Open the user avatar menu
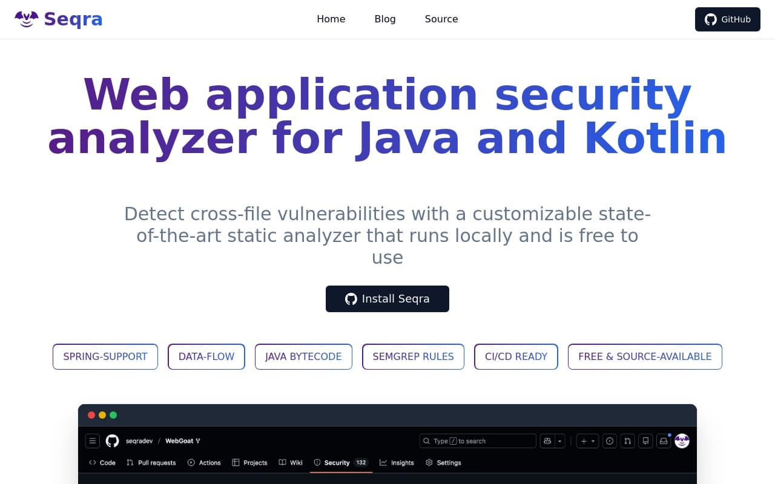Image resolution: width=775 pixels, height=484 pixels. [x=682, y=441]
